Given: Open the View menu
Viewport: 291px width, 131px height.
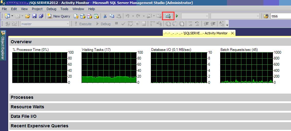Looking at the screenshot, I should (24, 9).
